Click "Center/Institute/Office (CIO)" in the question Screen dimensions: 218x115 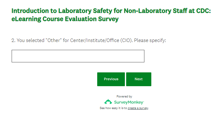(101, 40)
